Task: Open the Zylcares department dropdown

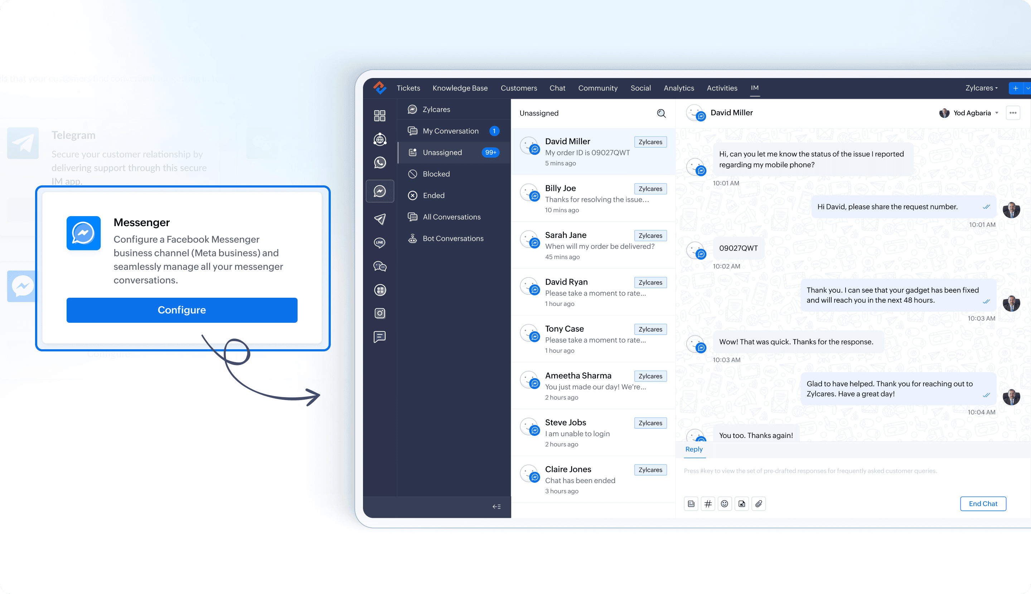Action: [x=981, y=88]
